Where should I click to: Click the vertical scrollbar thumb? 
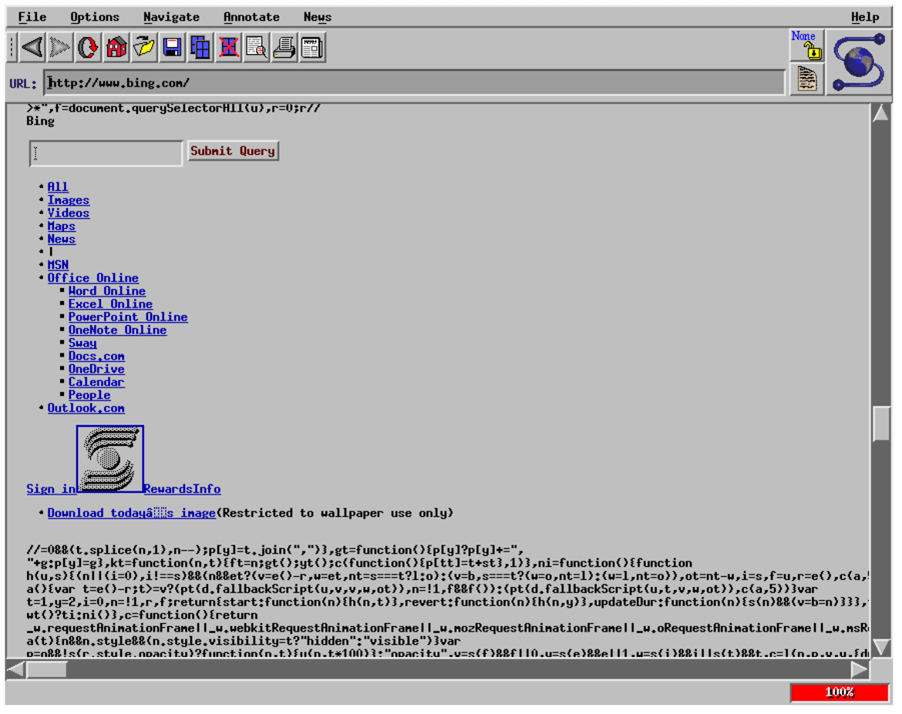(x=880, y=424)
